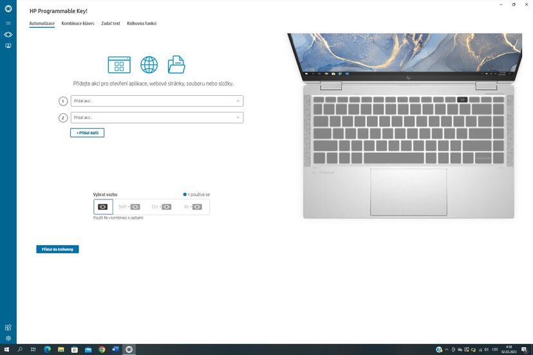
Task: Select the Shift + key binding
Action: point(129,206)
